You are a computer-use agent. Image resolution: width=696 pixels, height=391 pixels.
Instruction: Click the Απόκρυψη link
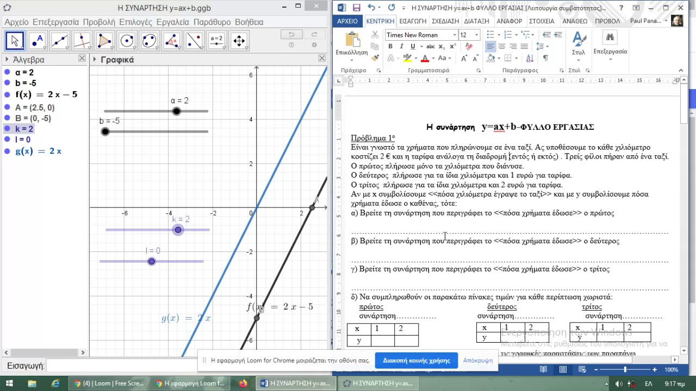click(478, 360)
